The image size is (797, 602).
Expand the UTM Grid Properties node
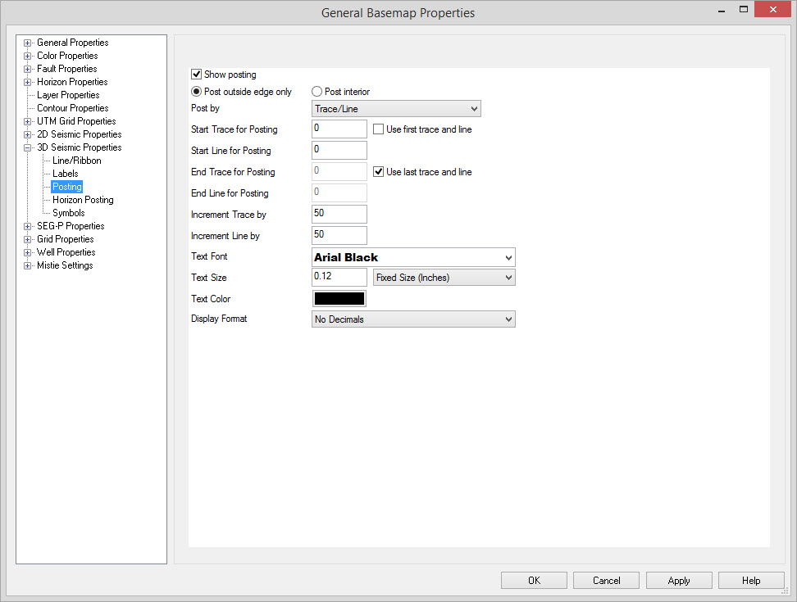click(x=28, y=121)
